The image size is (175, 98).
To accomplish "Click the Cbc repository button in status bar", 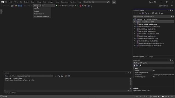I will pos(165,97).
